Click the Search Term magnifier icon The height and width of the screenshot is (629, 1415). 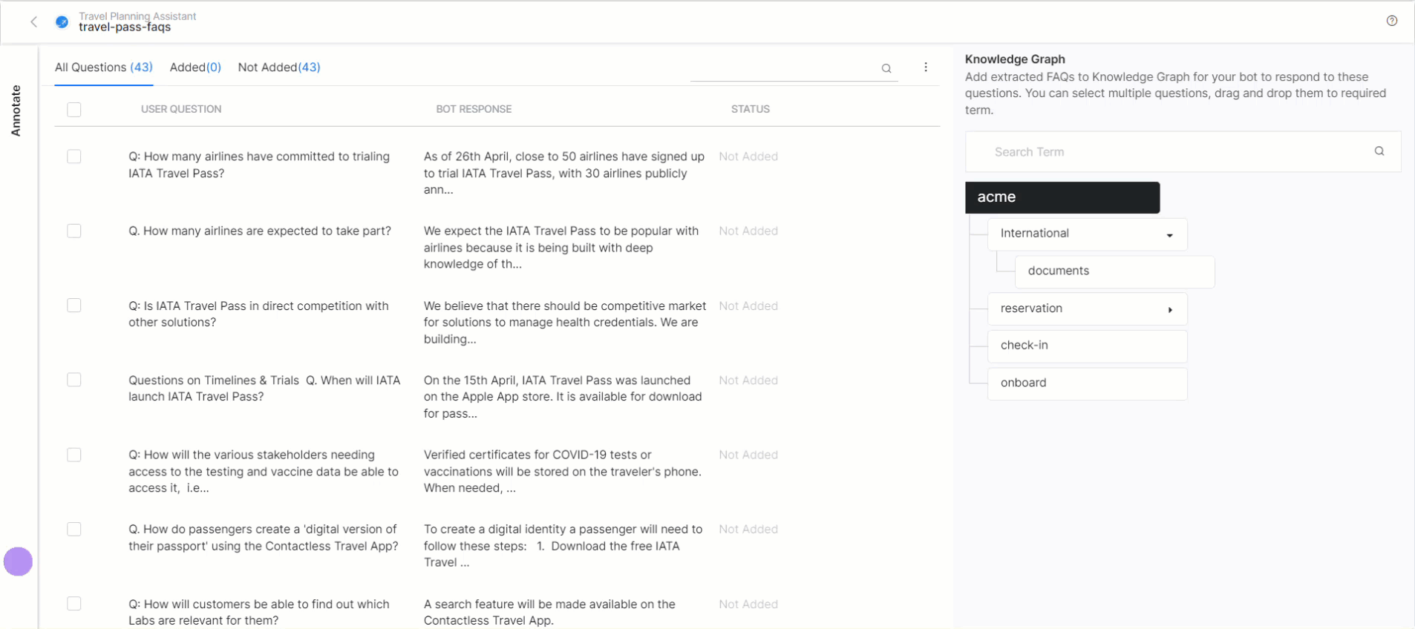[1379, 151]
